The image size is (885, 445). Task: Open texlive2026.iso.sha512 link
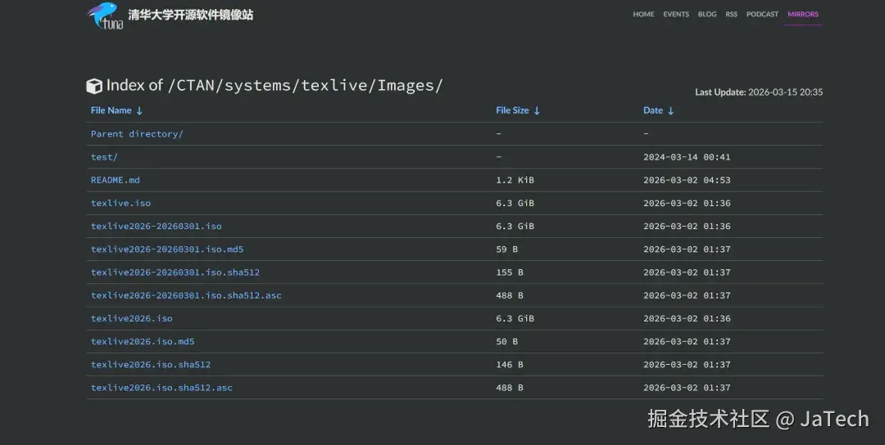tap(151, 365)
